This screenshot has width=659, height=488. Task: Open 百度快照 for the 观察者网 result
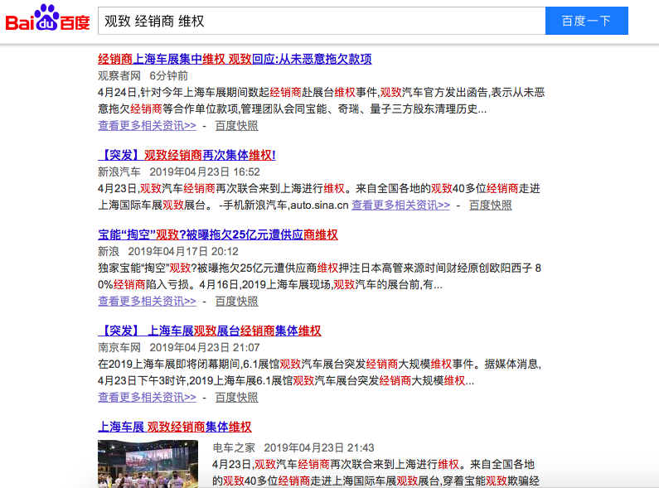pos(236,126)
